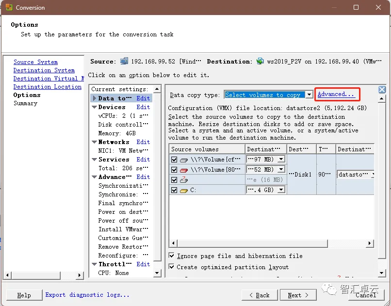Click the yellow disk icon for C:
Image resolution: width=391 pixels, height=306 pixels.
(184, 191)
